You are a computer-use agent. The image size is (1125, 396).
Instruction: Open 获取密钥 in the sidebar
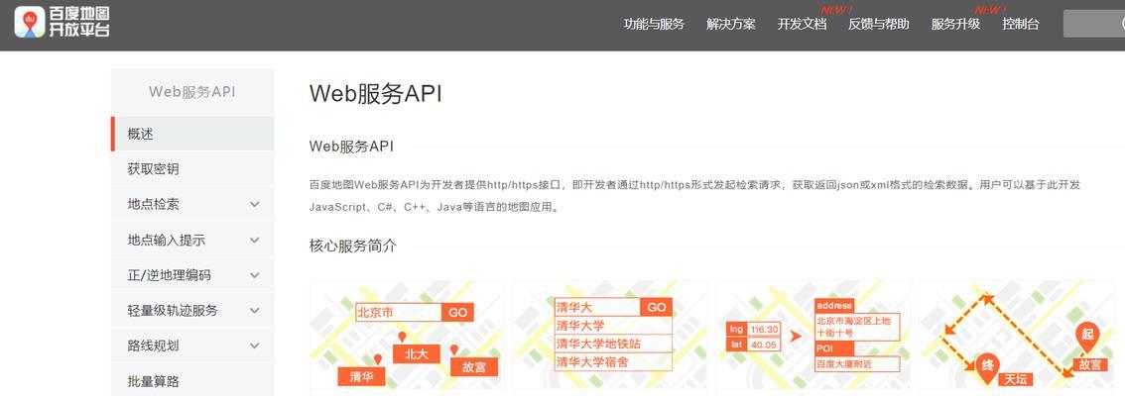(x=193, y=169)
